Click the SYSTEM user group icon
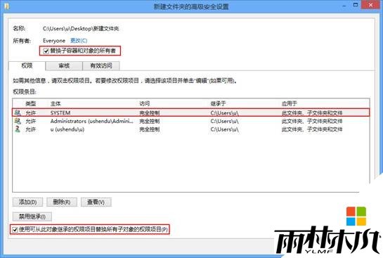Viewport: 383px width, 258px height. click(18, 112)
